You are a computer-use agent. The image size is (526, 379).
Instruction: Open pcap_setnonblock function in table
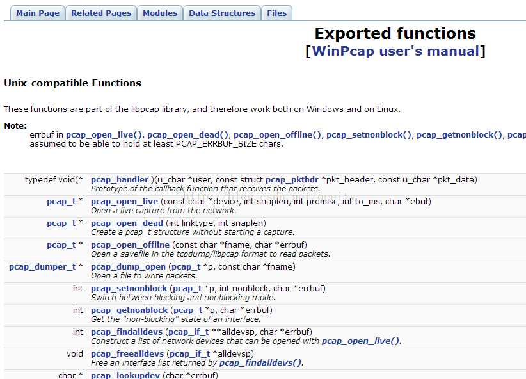pos(129,289)
